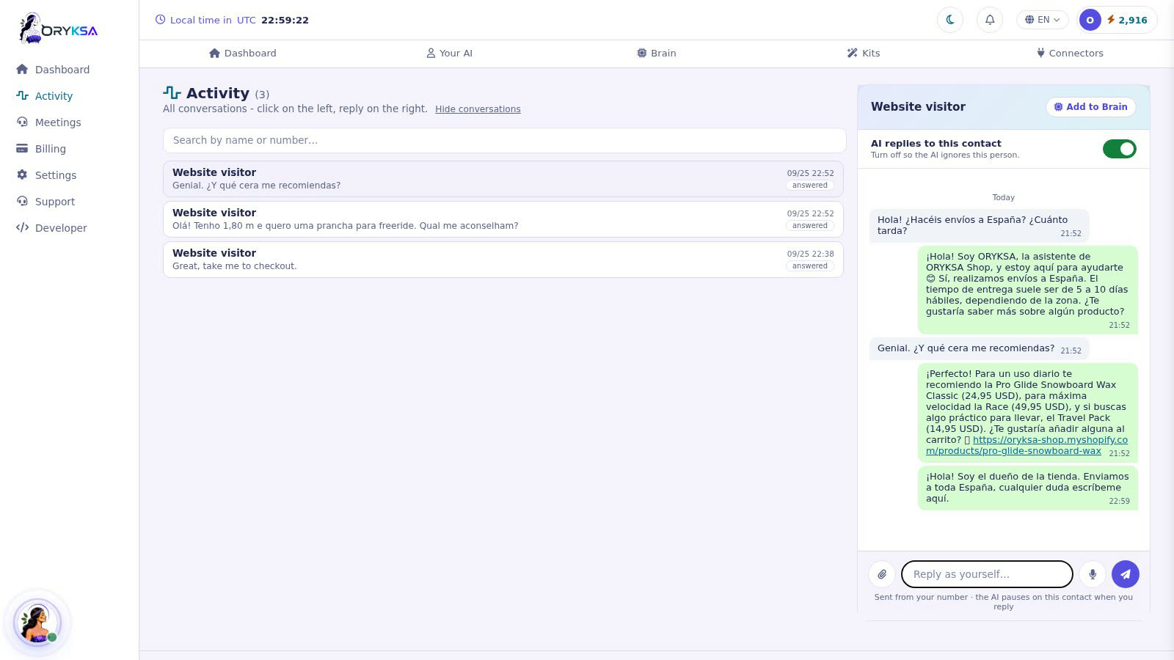The height and width of the screenshot is (660, 1174).
Task: Toggle dark mode moon icon
Action: point(950,20)
